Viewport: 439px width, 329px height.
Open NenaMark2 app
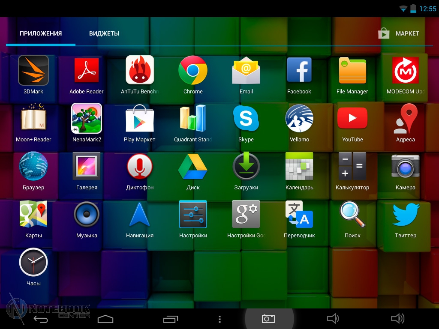(87, 119)
